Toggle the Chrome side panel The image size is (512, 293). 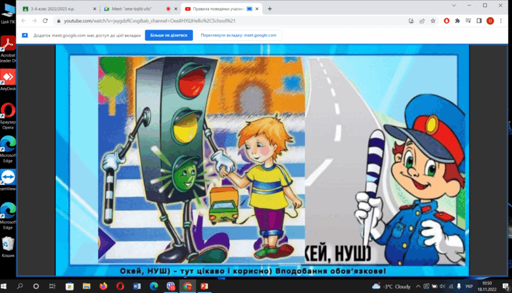pos(479,21)
